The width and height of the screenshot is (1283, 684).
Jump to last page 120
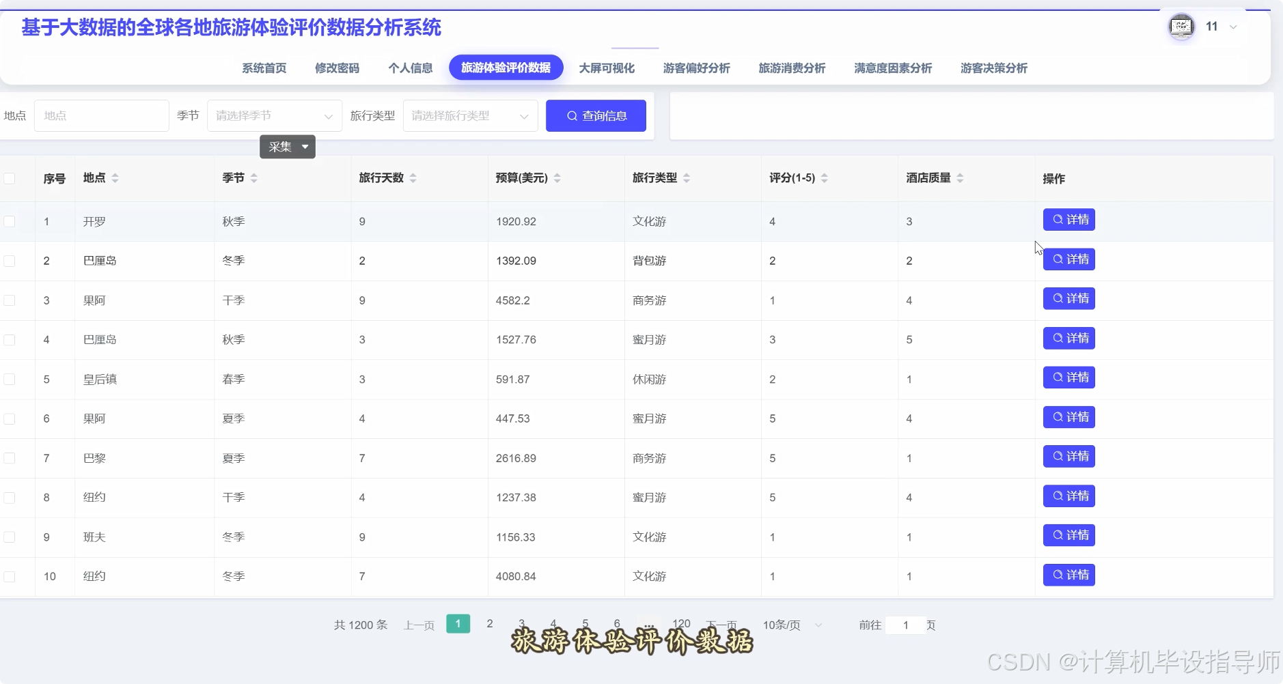(x=681, y=624)
